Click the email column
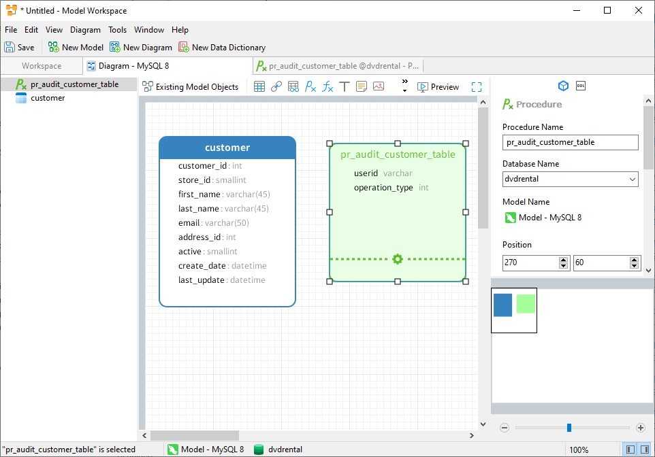 (x=214, y=223)
